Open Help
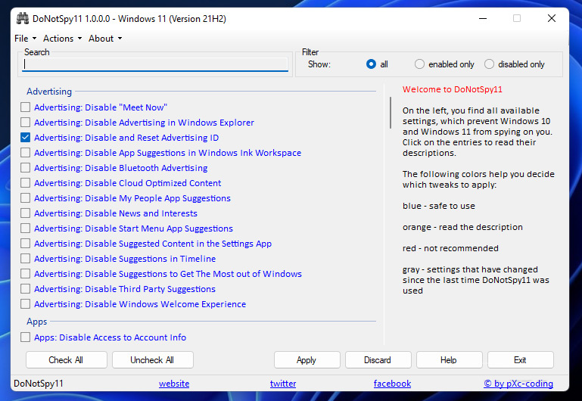The width and height of the screenshot is (582, 401). pyautogui.click(x=449, y=360)
